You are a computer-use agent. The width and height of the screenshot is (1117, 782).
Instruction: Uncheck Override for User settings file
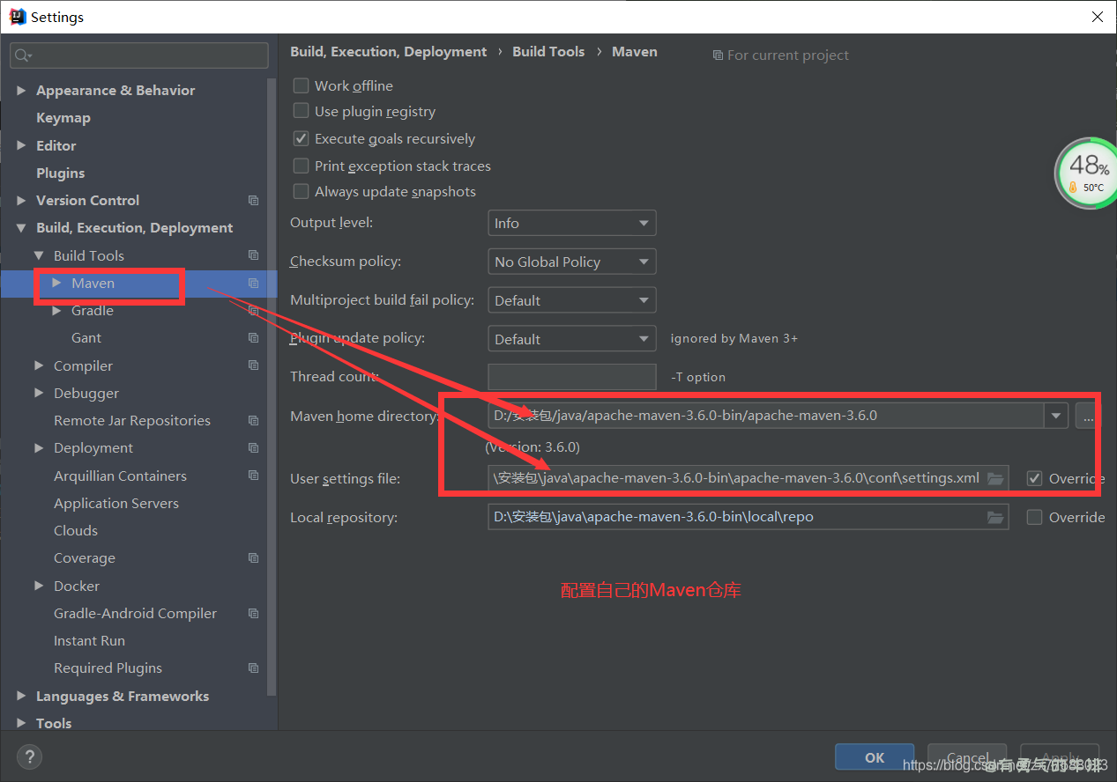1035,478
